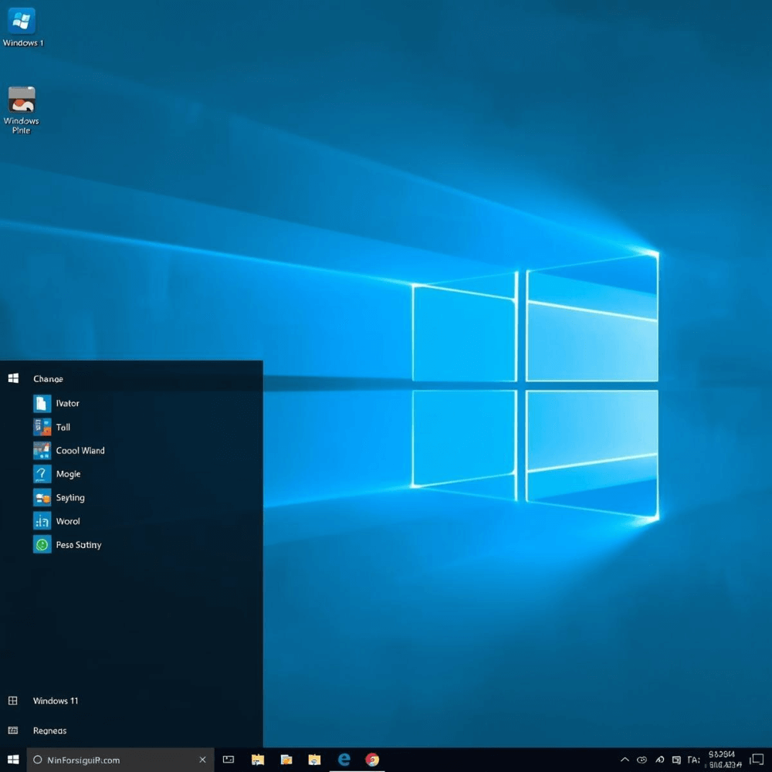The height and width of the screenshot is (772, 772).
Task: Expand hidden system tray icons chevron
Action: [x=625, y=760]
